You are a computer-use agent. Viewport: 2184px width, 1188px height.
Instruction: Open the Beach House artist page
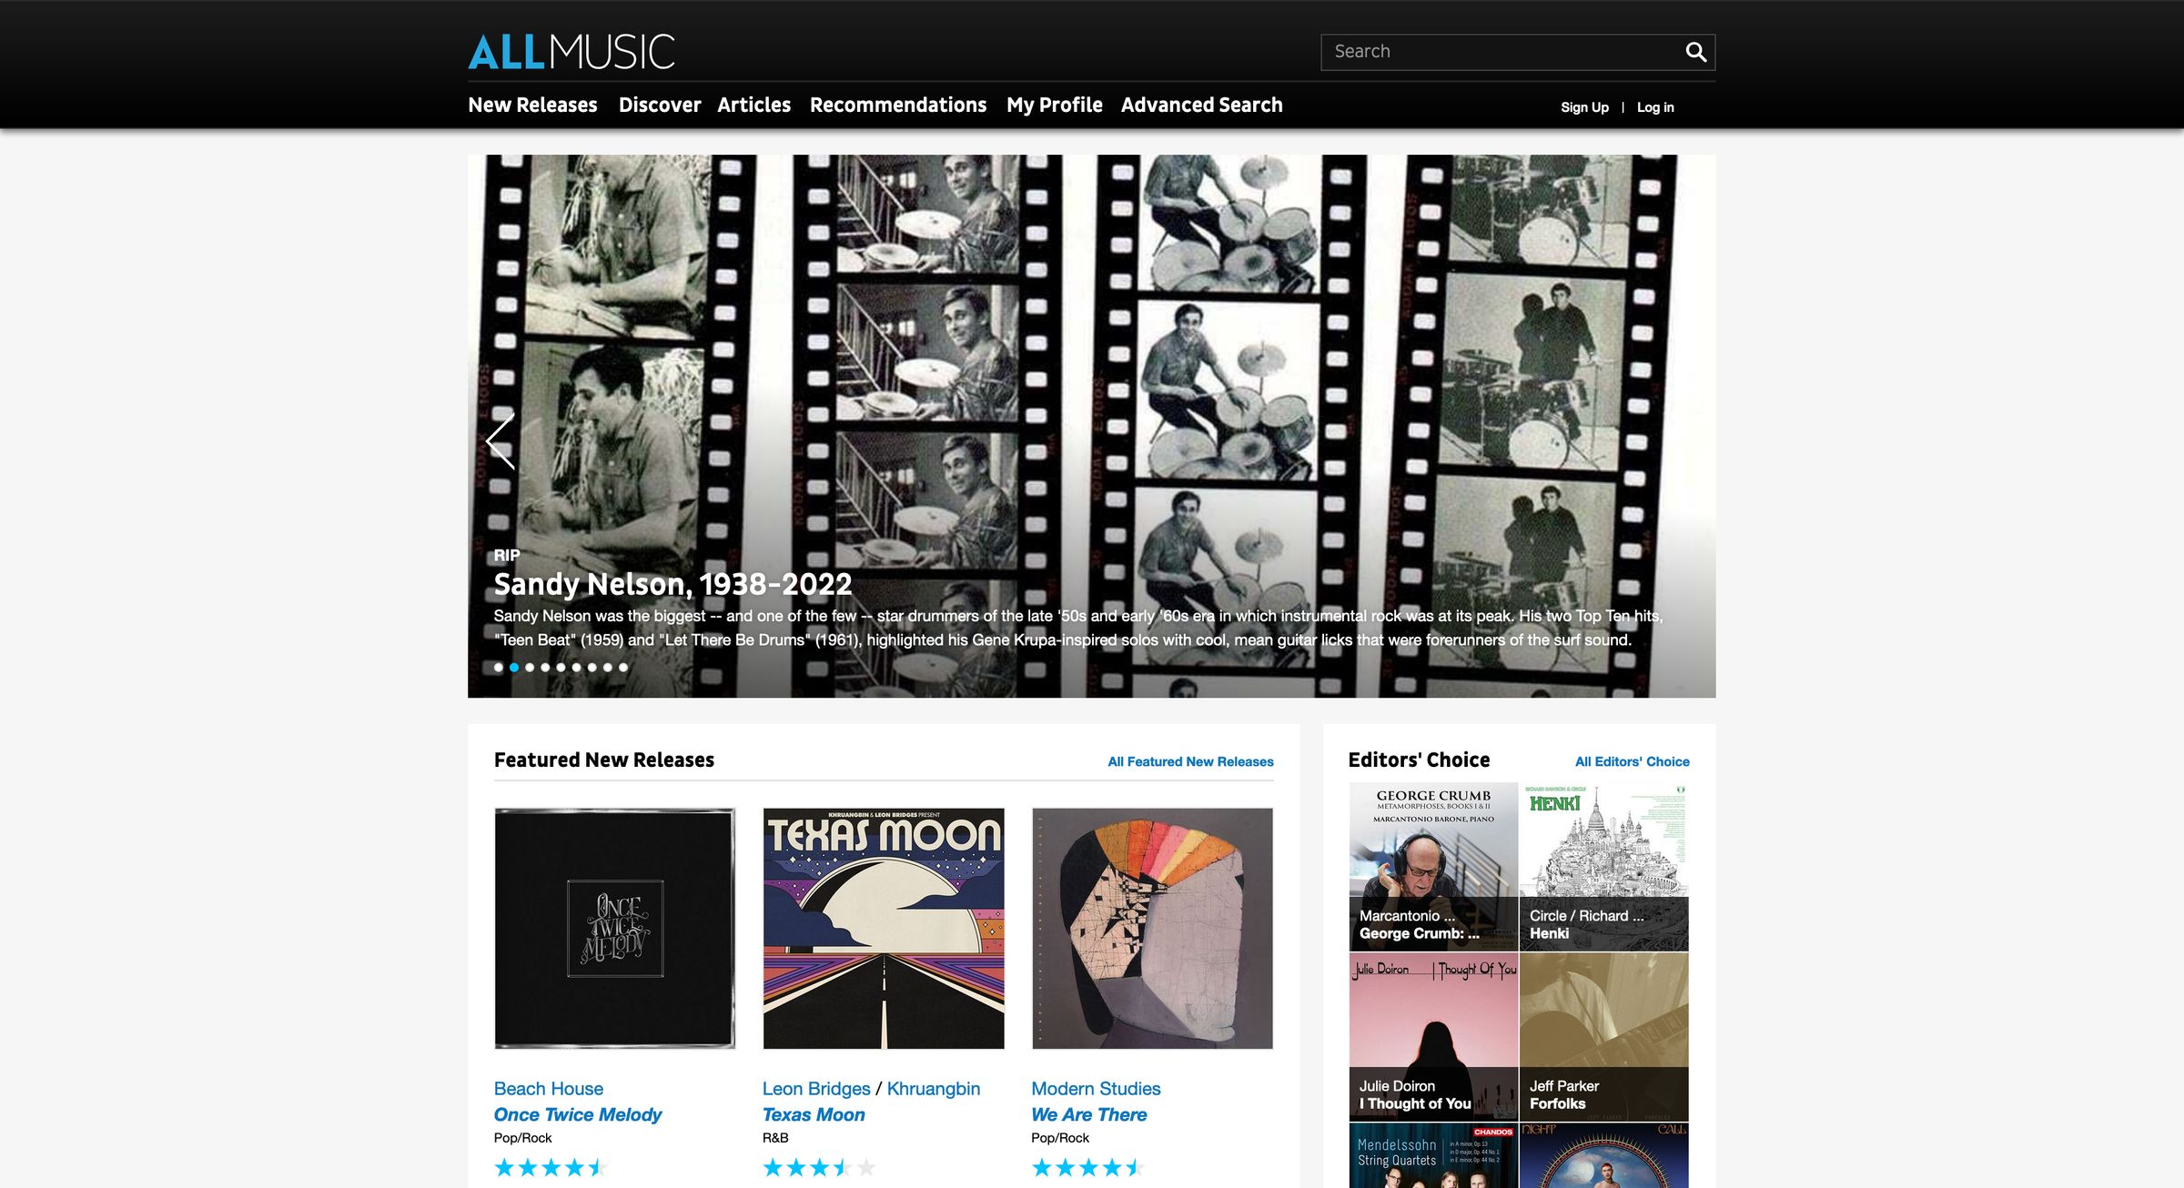548,1088
